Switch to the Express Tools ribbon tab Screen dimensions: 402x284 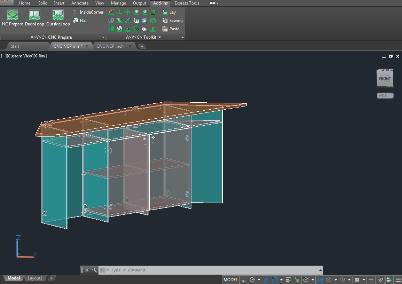[x=187, y=3]
